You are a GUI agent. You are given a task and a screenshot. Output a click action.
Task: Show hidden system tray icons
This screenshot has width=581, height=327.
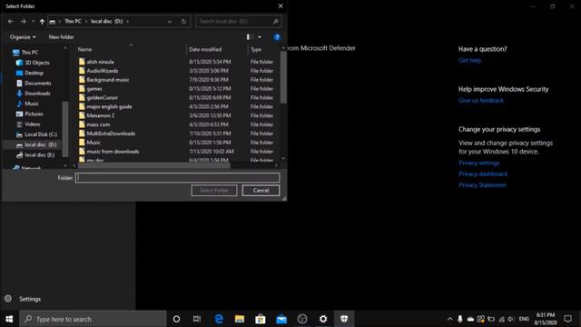coord(449,319)
